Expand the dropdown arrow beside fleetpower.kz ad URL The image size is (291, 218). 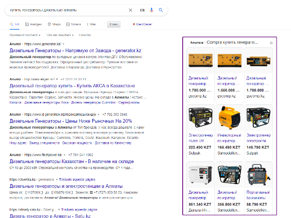(65, 155)
